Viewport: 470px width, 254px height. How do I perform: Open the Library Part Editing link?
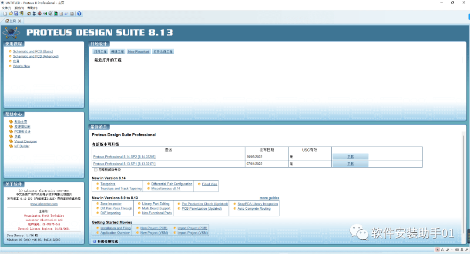(155, 204)
